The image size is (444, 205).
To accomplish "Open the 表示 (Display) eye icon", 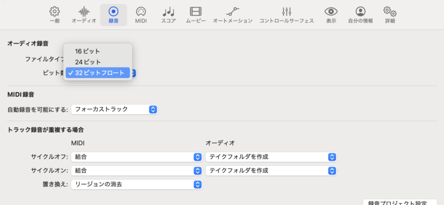I will (x=331, y=14).
